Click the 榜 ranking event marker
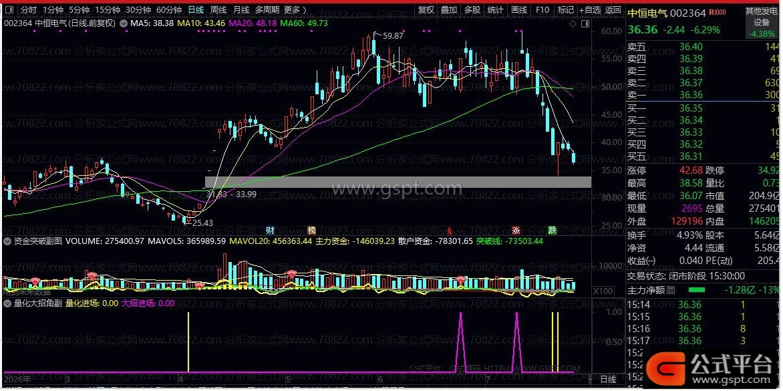The height and width of the screenshot is (391, 783). [311, 230]
